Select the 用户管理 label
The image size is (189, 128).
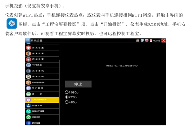pyautogui.click(x=37, y=88)
